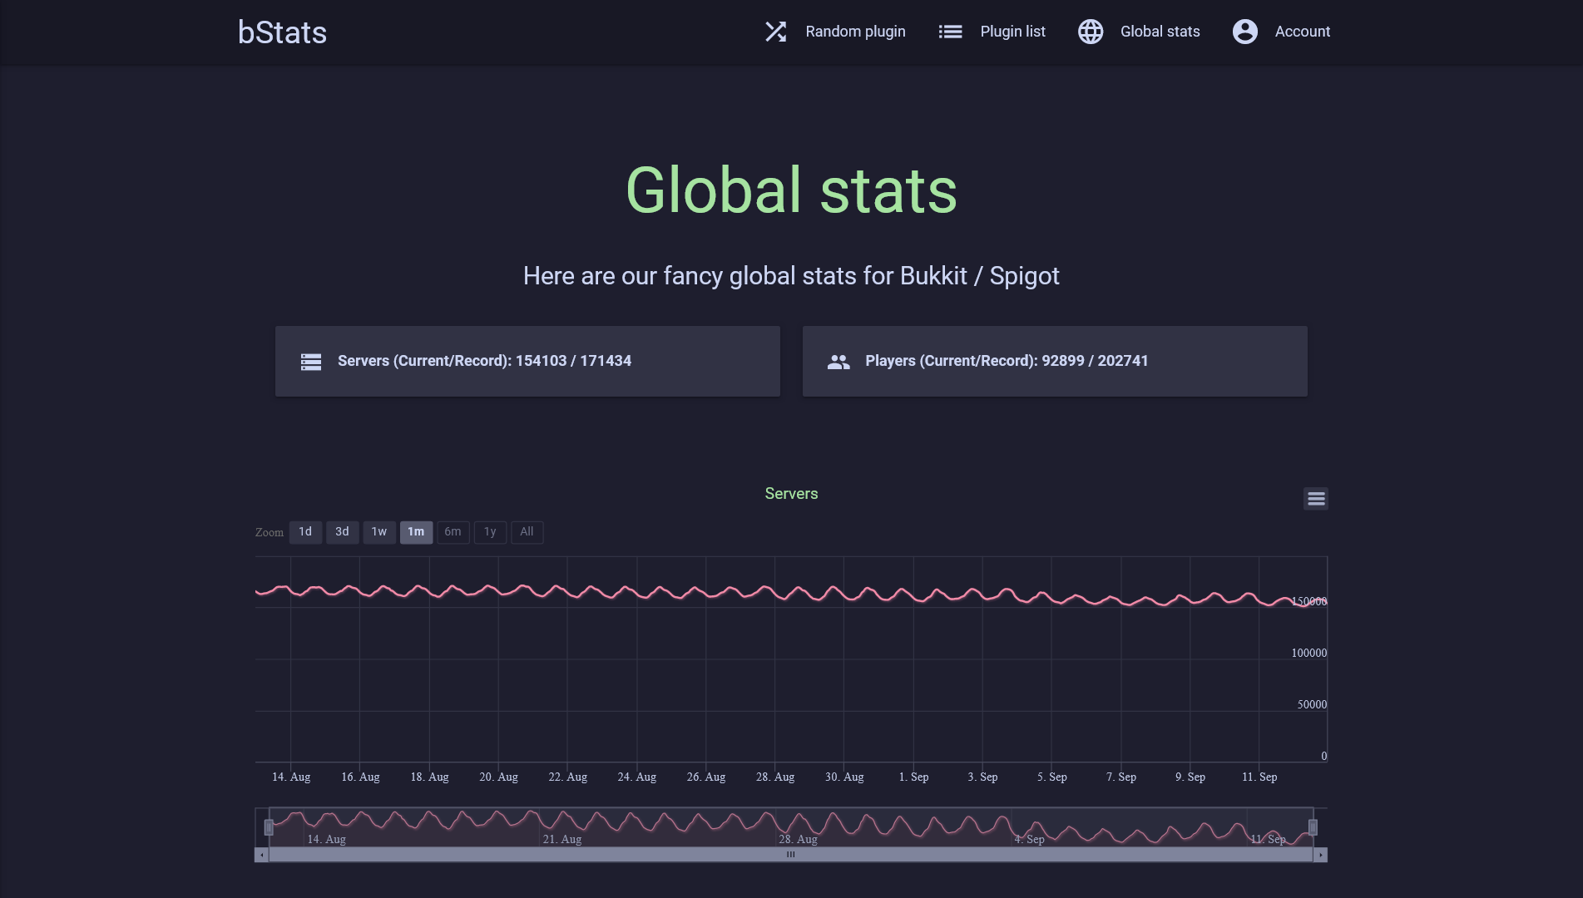The width and height of the screenshot is (1583, 898).
Task: Open the Global stats page
Action: click(x=1160, y=32)
